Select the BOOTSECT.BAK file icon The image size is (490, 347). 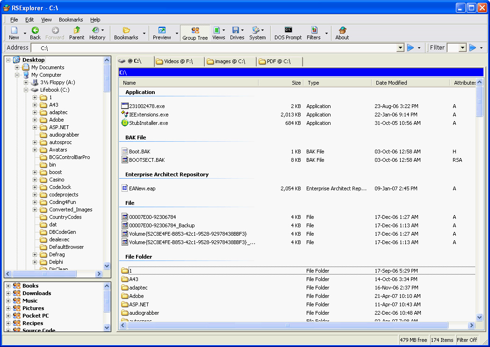point(125,160)
